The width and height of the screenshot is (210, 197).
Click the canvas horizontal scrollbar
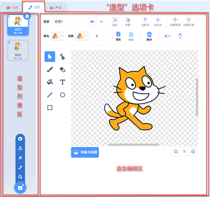134,144
